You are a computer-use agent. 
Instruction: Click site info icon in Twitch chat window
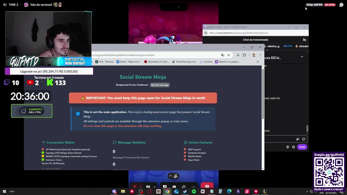(x=206, y=33)
